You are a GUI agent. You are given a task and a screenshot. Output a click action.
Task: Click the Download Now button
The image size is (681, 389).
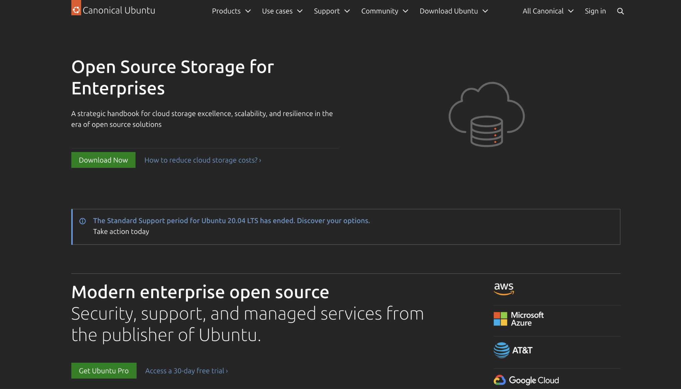(x=103, y=160)
